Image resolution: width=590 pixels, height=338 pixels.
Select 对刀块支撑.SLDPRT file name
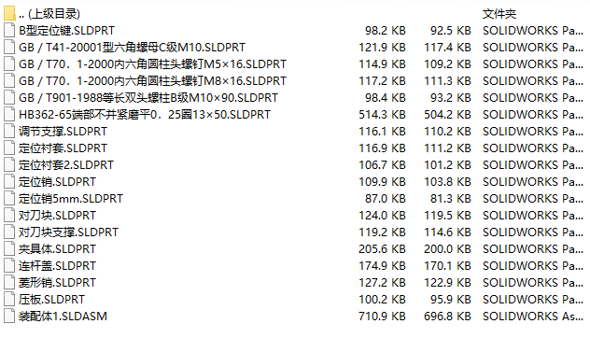68,232
